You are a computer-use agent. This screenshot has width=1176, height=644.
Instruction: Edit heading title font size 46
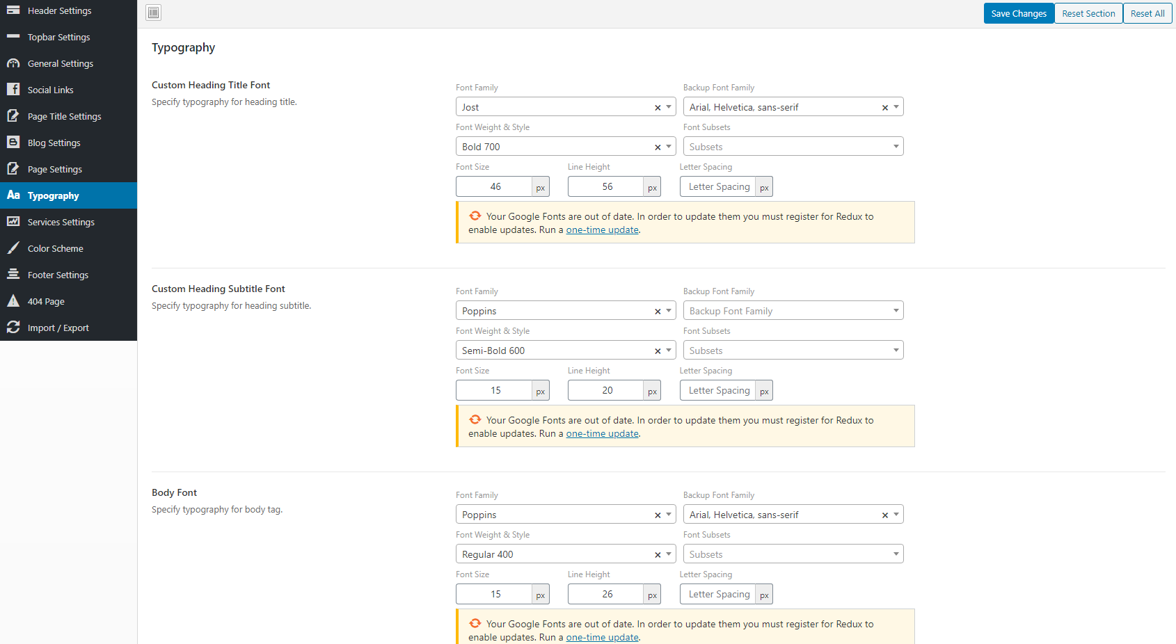pos(495,186)
